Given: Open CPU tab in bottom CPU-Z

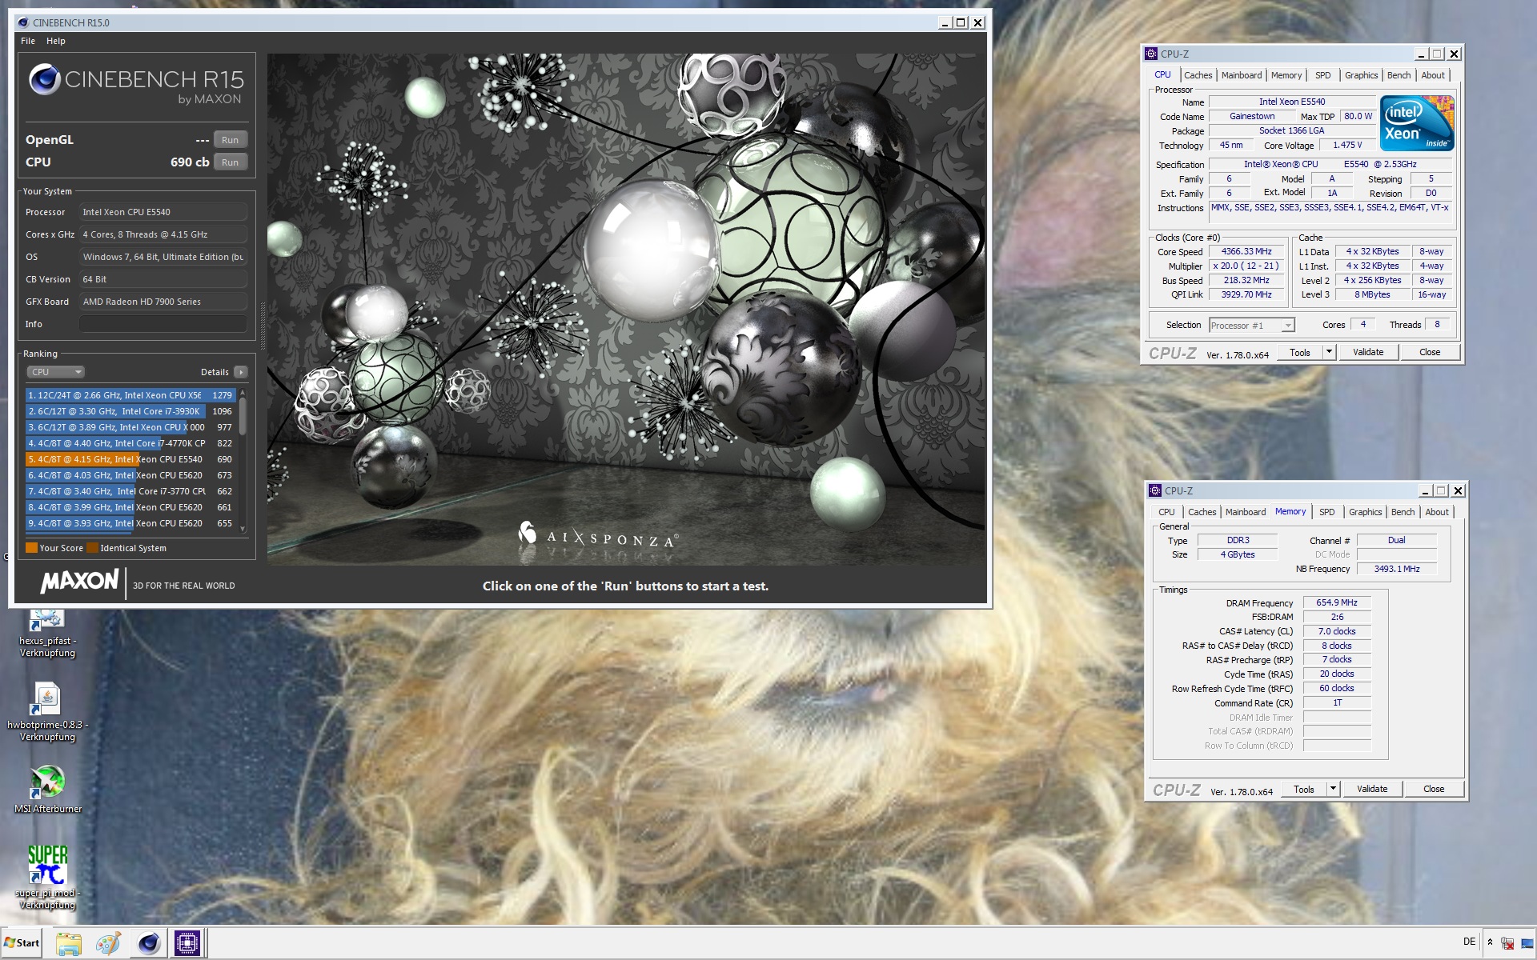Looking at the screenshot, I should coord(1166,512).
